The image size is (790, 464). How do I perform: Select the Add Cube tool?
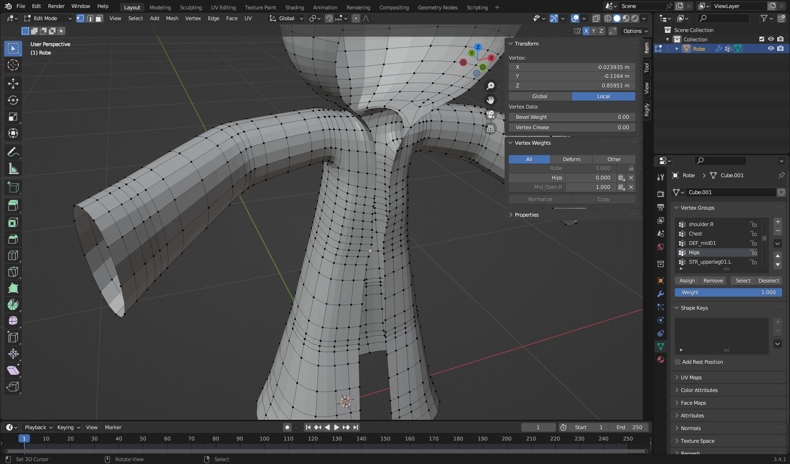point(13,187)
